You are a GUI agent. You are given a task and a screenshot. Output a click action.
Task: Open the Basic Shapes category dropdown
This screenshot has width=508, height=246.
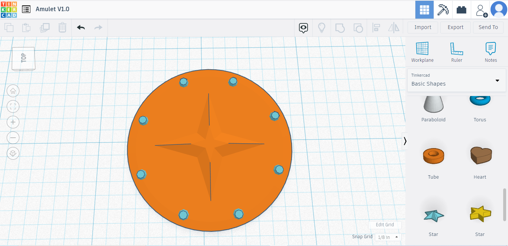(x=457, y=80)
